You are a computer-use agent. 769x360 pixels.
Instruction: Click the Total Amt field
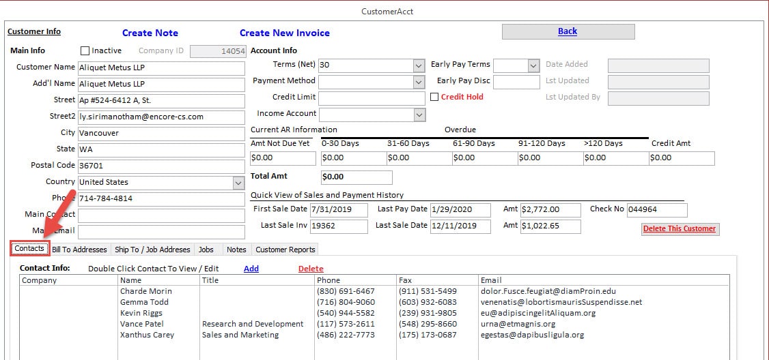click(356, 177)
